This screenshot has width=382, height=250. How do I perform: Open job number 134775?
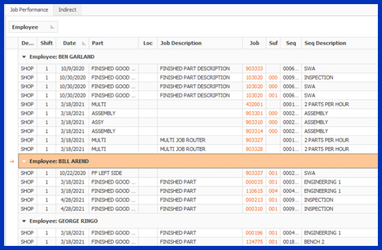click(254, 242)
